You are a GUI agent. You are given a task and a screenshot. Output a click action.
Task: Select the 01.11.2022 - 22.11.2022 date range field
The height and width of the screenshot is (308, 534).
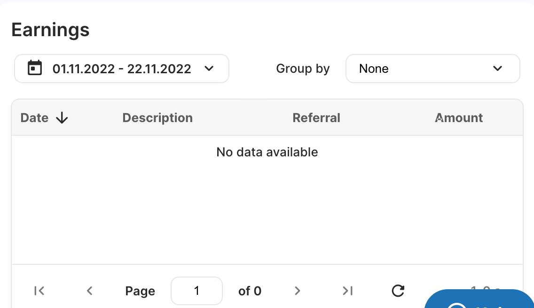click(x=122, y=69)
